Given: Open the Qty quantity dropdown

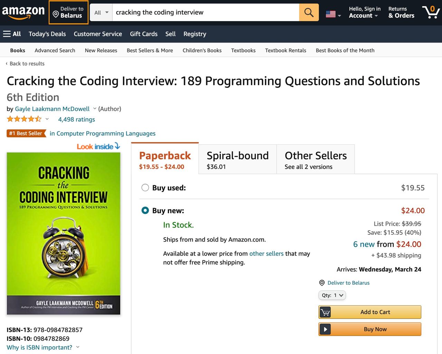Looking at the screenshot, I should coord(332,295).
